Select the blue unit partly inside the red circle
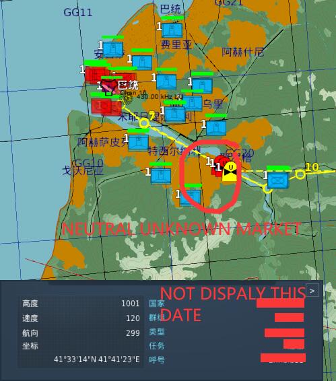The height and width of the screenshot is (381, 336). [191, 198]
